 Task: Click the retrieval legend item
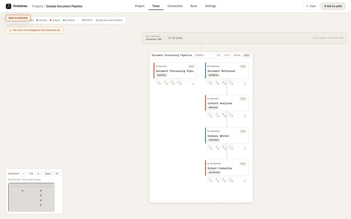click(x=41, y=20)
